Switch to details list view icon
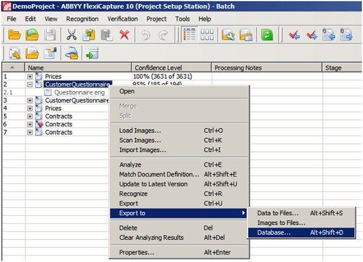Image resolution: width=363 pixels, height=262 pixels. [189, 35]
